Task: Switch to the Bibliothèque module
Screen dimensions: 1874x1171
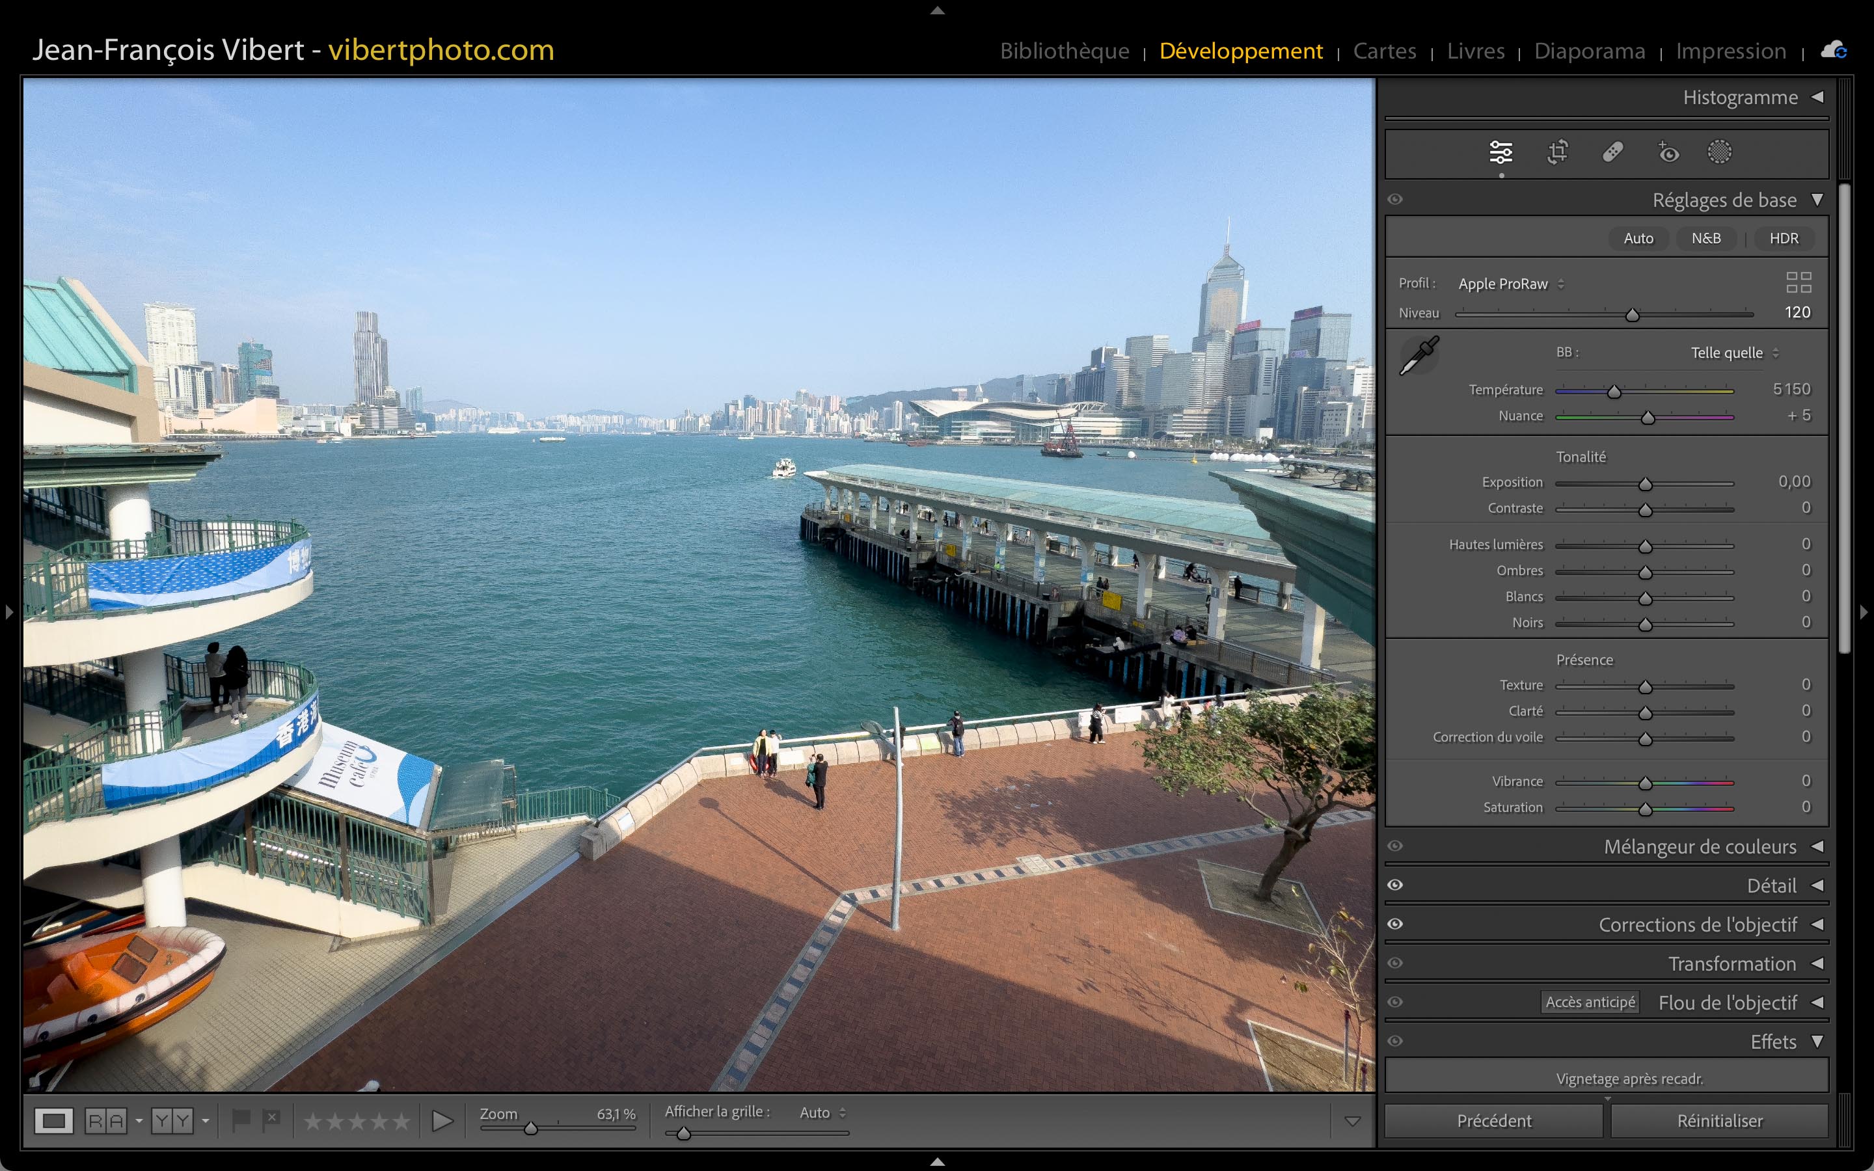Action: point(1064,51)
